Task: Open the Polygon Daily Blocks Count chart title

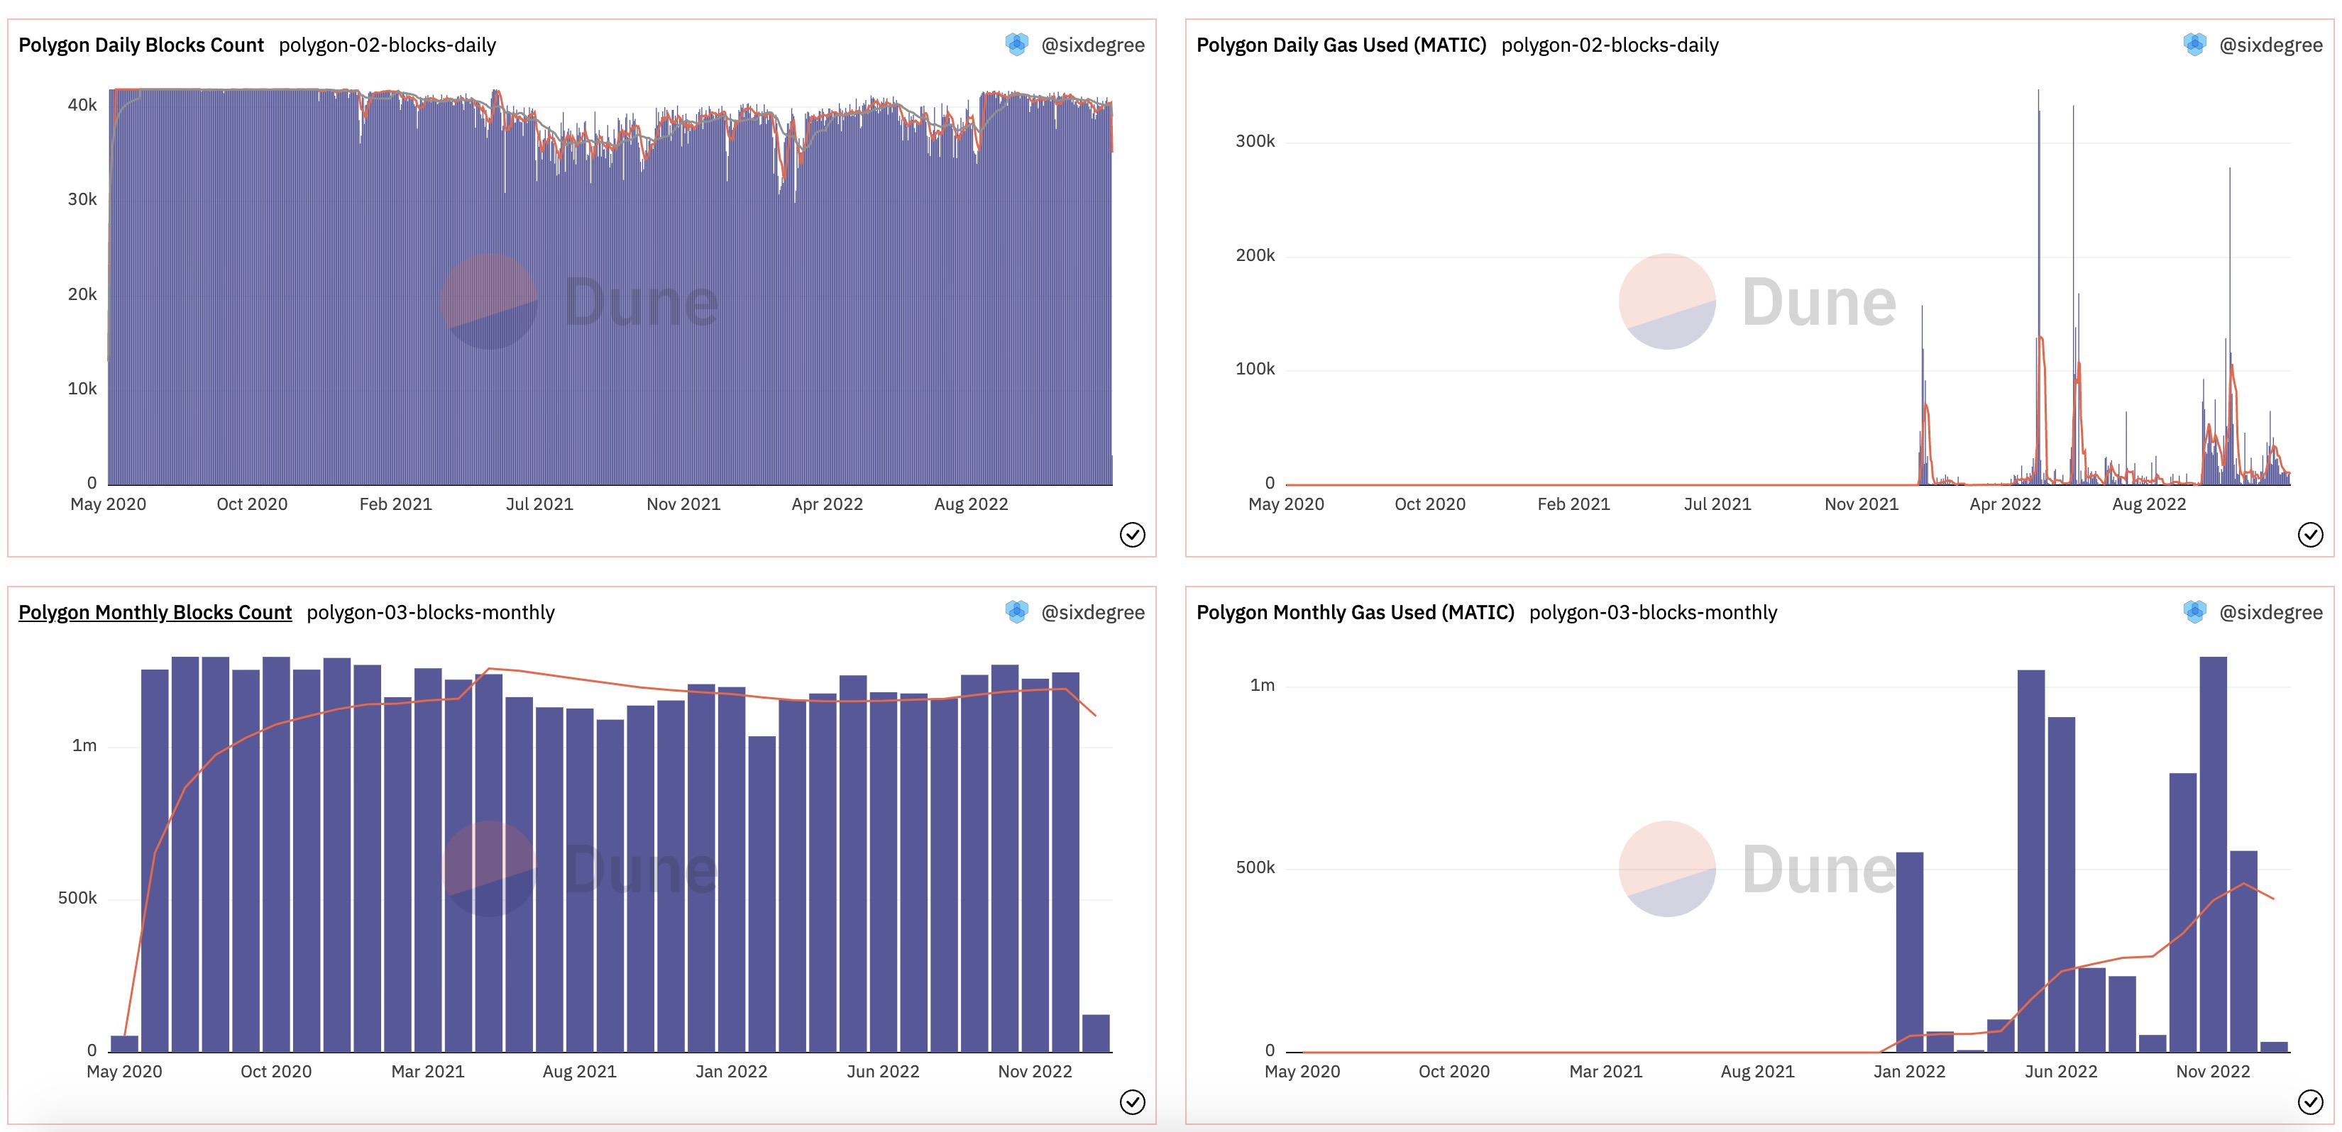Action: pos(141,45)
